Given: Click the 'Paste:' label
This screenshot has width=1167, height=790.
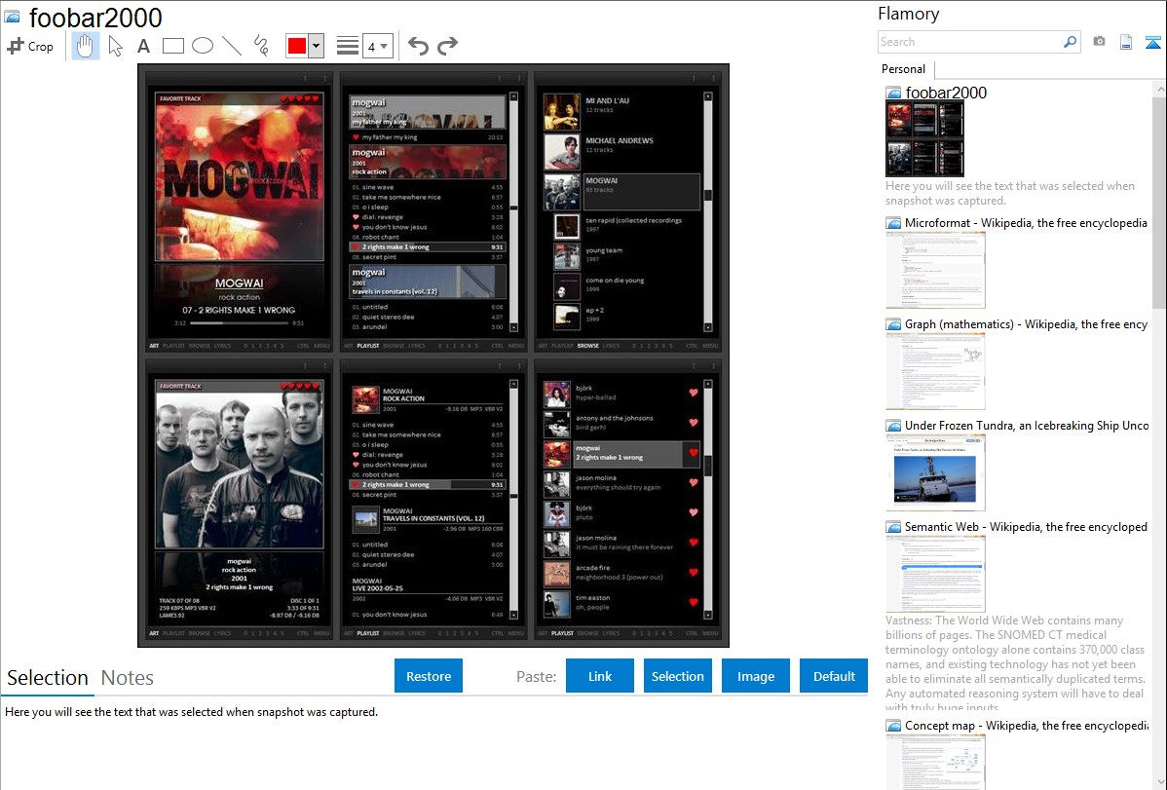Looking at the screenshot, I should pos(537,676).
